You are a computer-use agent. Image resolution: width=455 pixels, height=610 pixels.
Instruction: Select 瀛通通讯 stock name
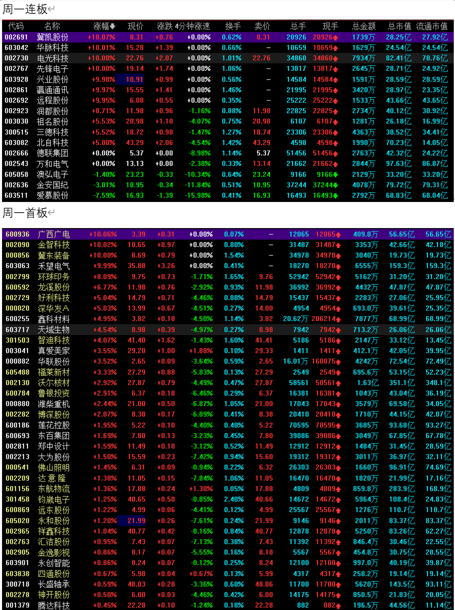click(x=53, y=90)
